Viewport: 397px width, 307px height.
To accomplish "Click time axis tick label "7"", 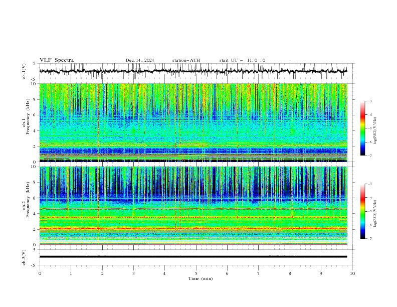I will 259,273.
